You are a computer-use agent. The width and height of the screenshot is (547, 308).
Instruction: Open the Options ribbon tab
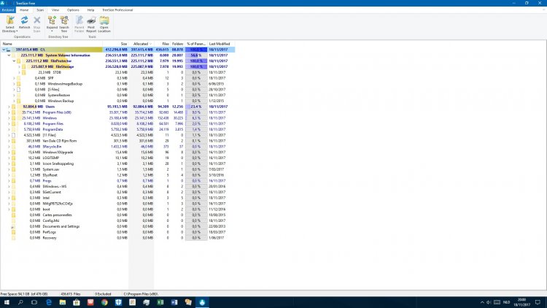pos(73,10)
